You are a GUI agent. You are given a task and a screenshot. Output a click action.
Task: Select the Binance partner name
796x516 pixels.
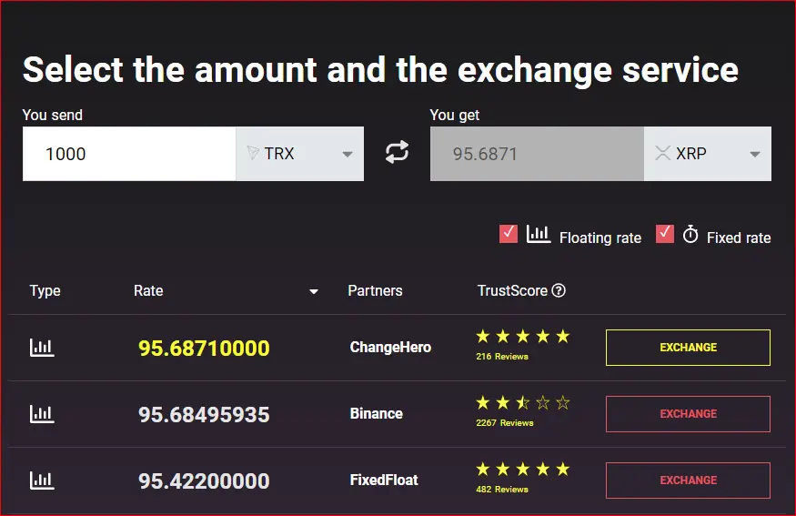[x=377, y=413]
